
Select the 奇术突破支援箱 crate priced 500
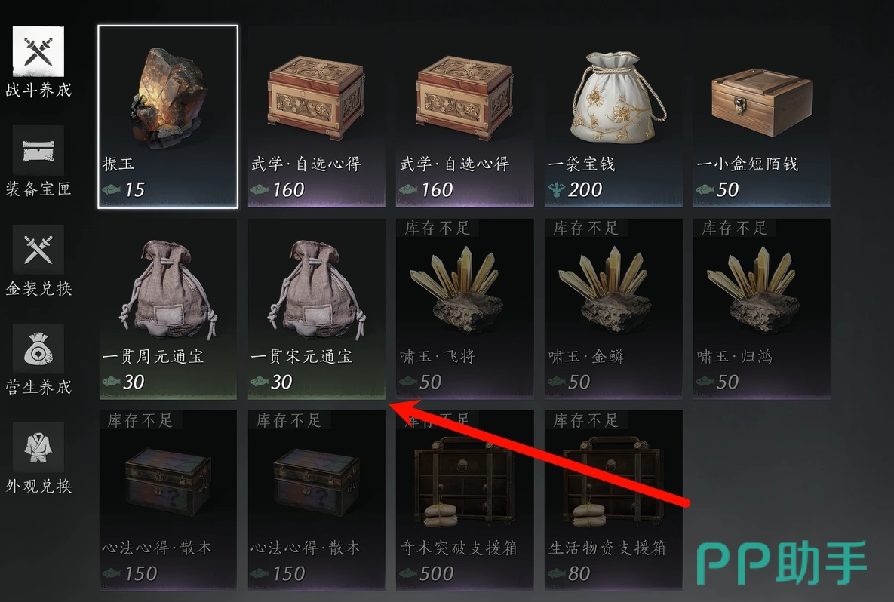tap(465, 500)
